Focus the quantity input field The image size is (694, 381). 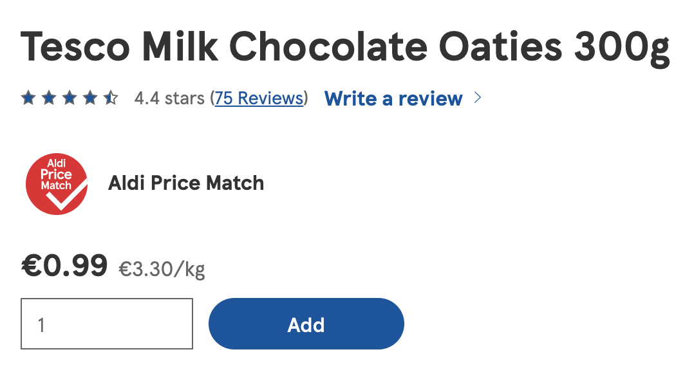click(107, 324)
